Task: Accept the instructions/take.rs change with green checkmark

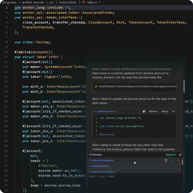Action: [172, 160]
